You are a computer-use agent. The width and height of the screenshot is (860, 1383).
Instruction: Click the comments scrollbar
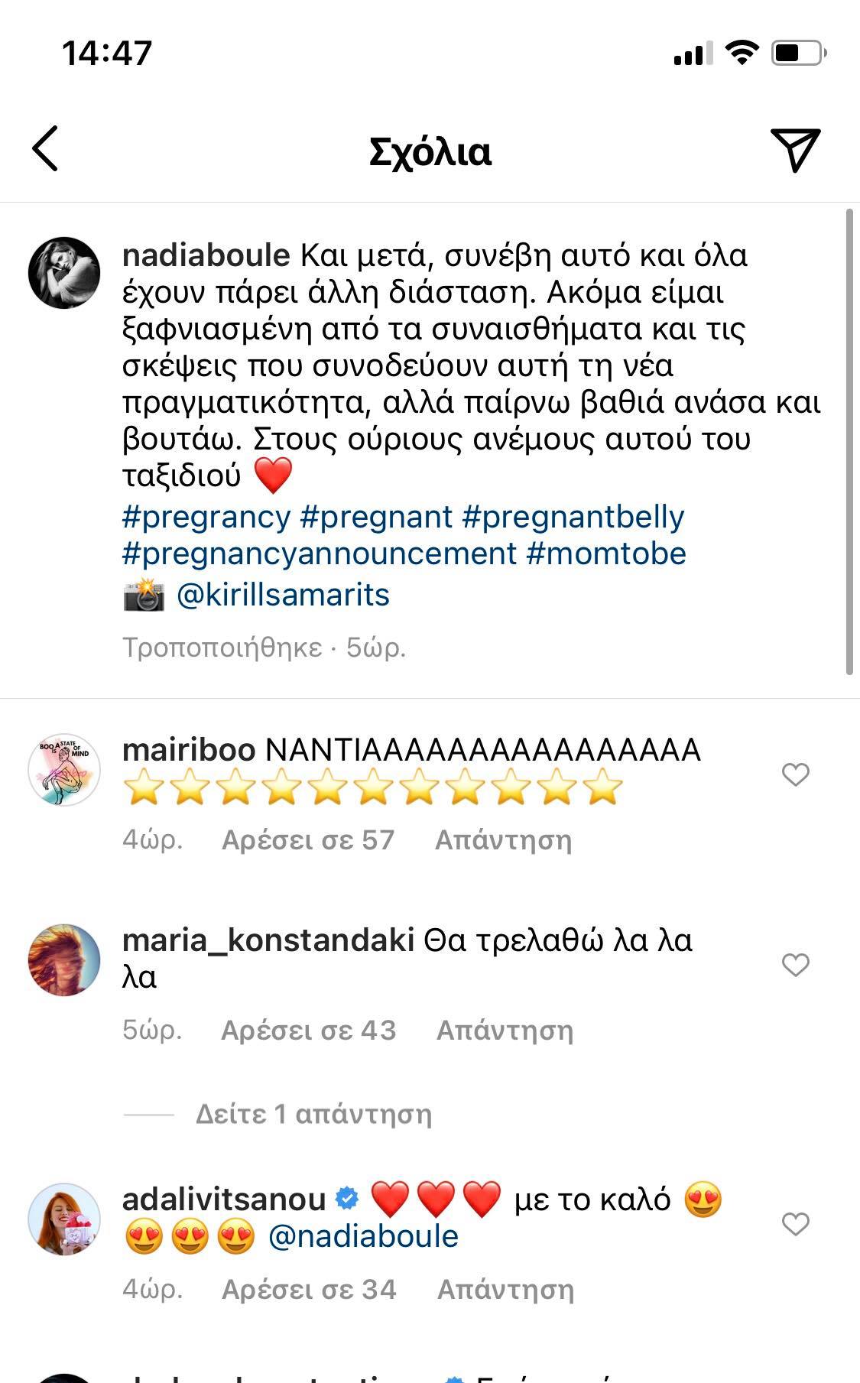849,442
